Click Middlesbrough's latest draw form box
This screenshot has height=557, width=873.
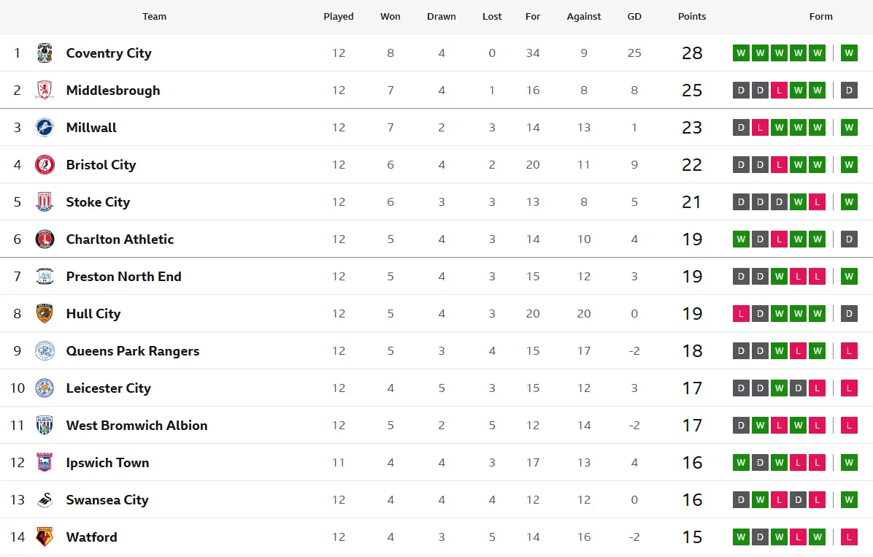pyautogui.click(x=849, y=91)
